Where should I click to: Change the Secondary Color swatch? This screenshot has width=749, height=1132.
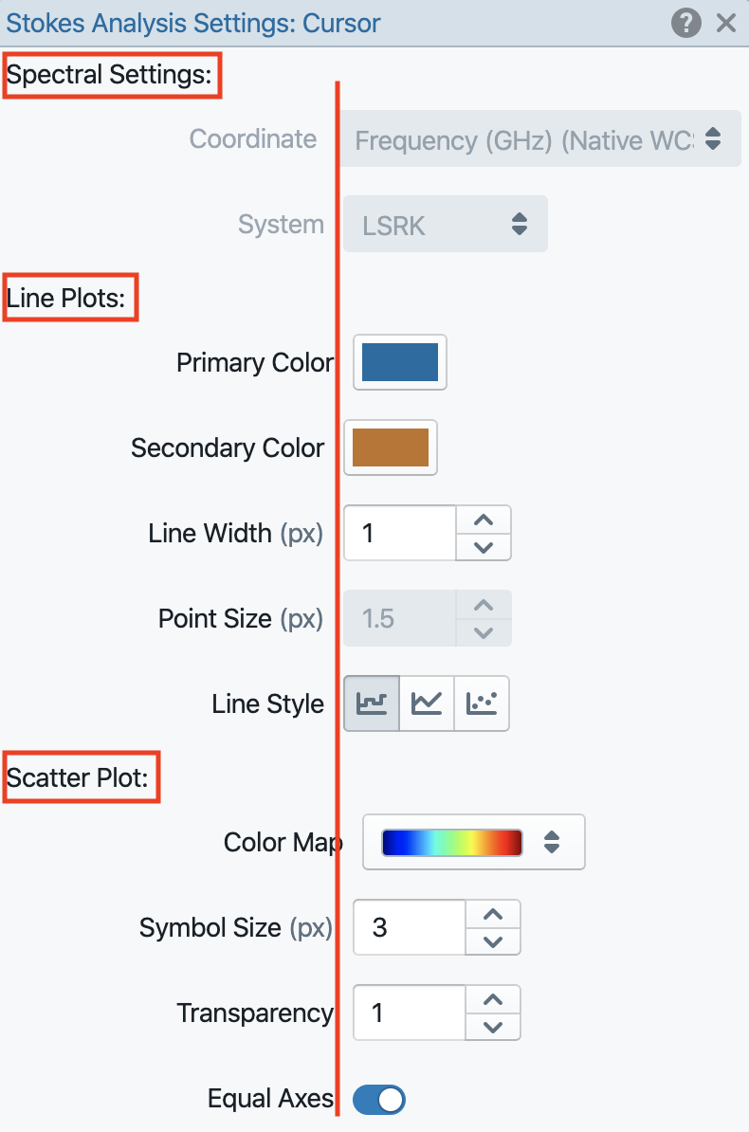pos(390,447)
